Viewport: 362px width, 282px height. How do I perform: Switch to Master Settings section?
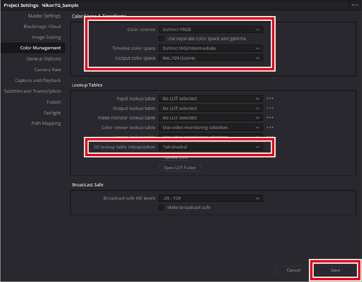click(x=44, y=16)
